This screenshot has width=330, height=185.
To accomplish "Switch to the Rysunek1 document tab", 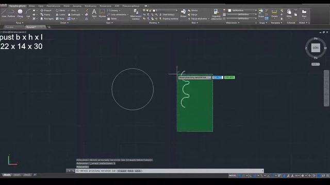I will (x=35, y=27).
